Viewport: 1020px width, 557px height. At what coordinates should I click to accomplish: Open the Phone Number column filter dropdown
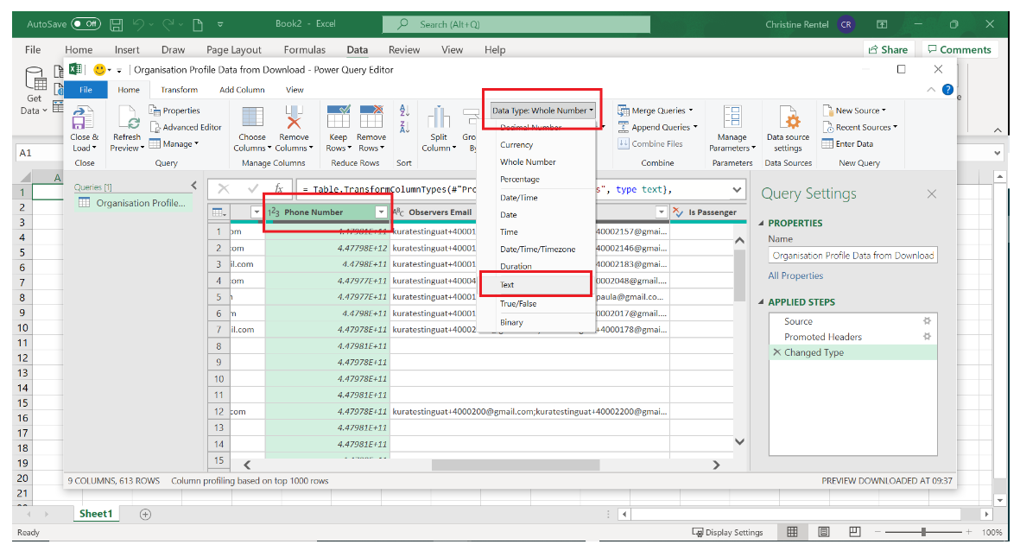click(381, 212)
